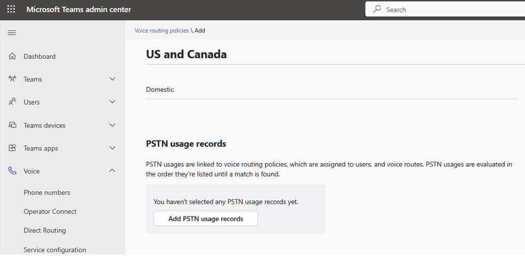This screenshot has height=256, width=525.
Task: Open Operator Connect under Voice
Action: (x=50, y=211)
